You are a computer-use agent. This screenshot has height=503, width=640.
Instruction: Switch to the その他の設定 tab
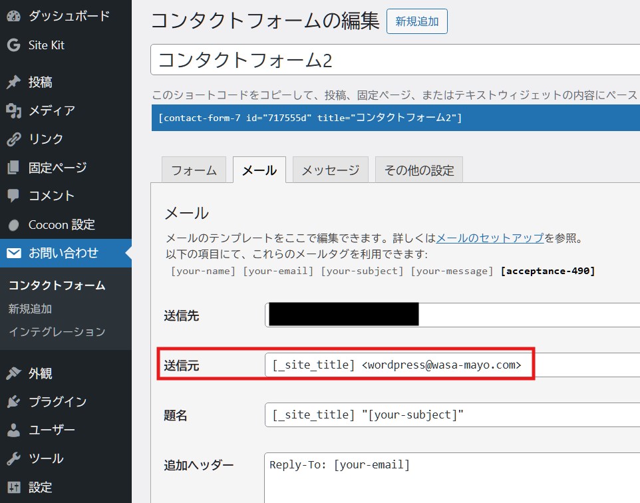419,170
